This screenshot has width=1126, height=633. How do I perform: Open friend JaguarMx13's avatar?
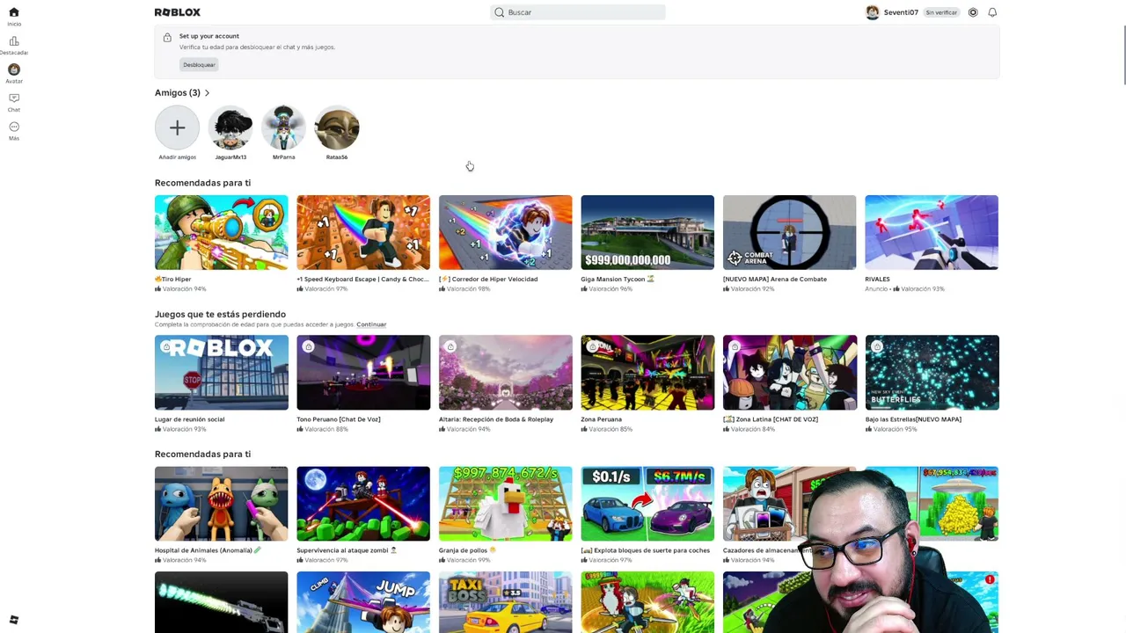coord(230,128)
